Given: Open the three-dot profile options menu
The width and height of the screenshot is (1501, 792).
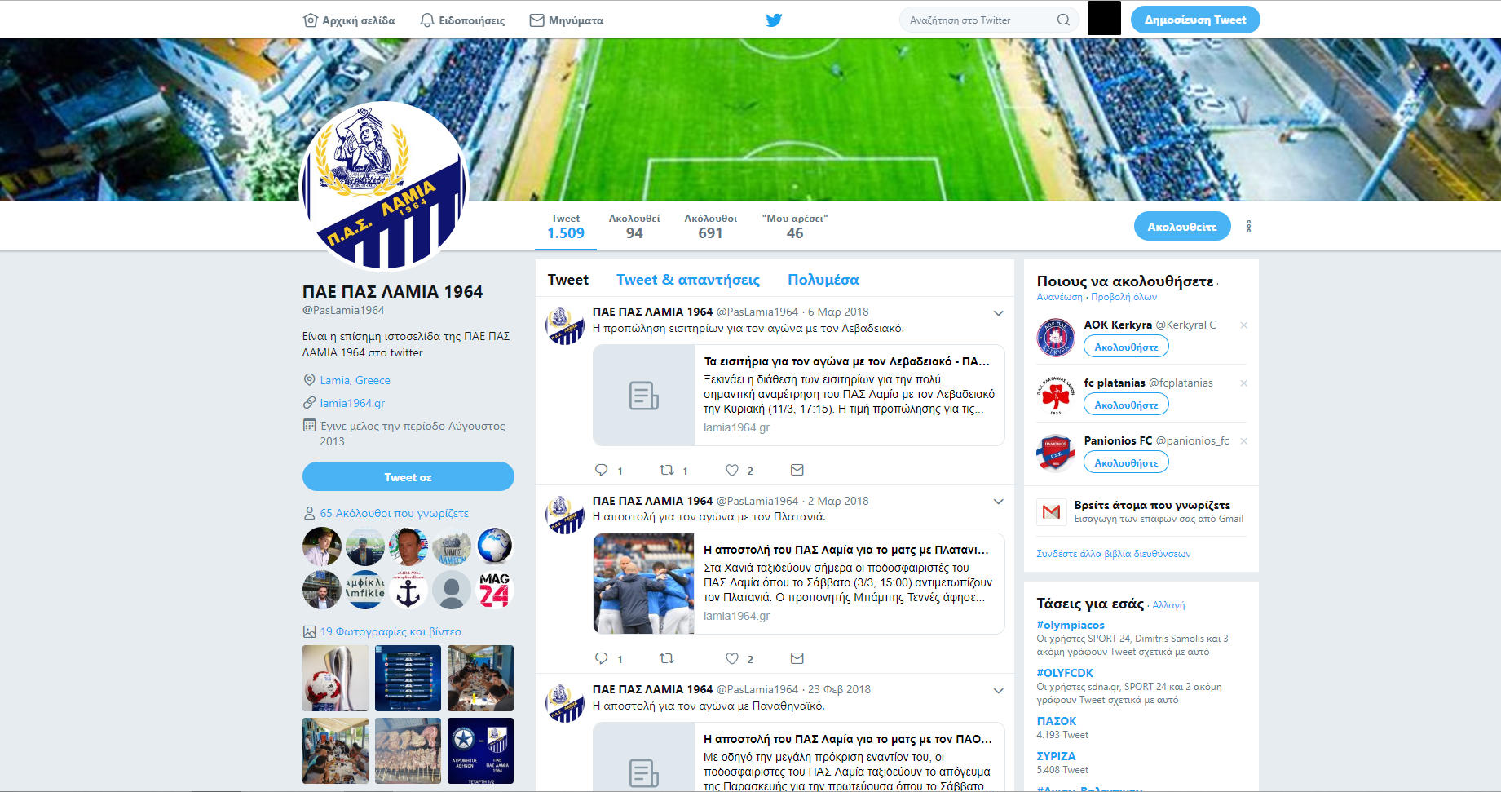Looking at the screenshot, I should pyautogui.click(x=1248, y=227).
